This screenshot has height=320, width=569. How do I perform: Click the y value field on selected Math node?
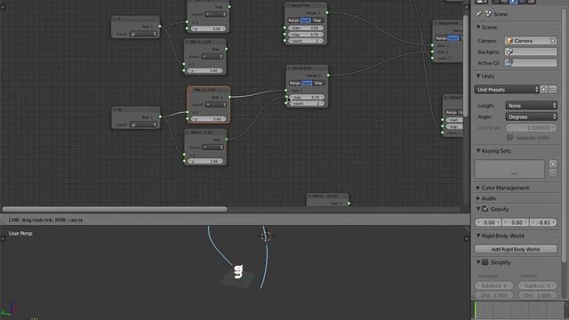(x=209, y=118)
